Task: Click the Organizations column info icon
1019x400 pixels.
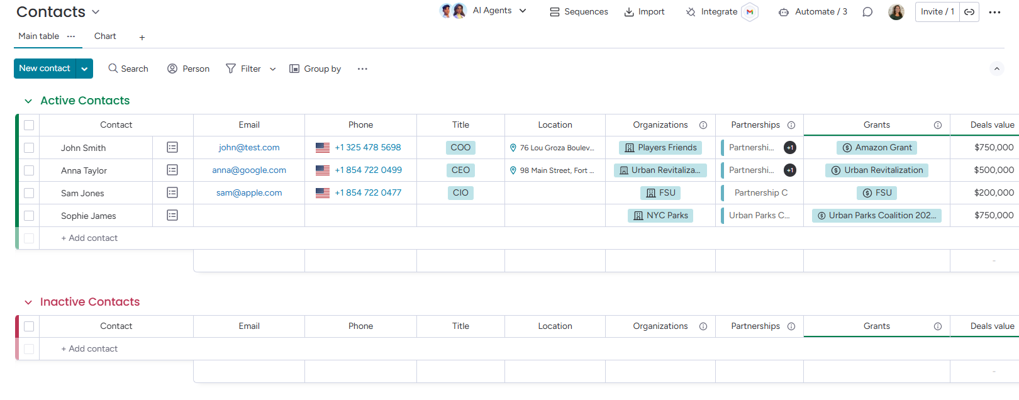Action: tap(703, 125)
